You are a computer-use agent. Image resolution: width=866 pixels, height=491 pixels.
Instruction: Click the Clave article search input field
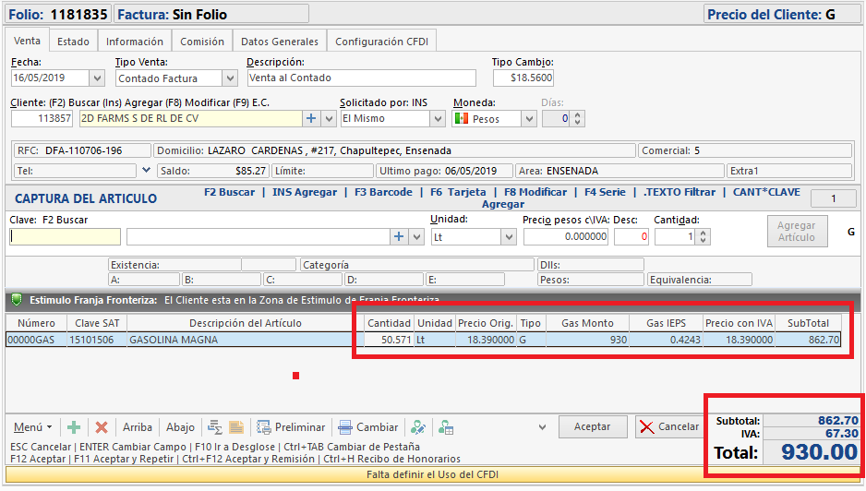65,236
